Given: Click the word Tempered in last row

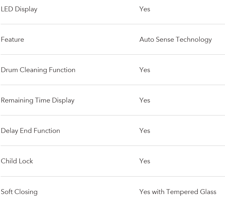Looking at the screenshot, I should 182,192.
